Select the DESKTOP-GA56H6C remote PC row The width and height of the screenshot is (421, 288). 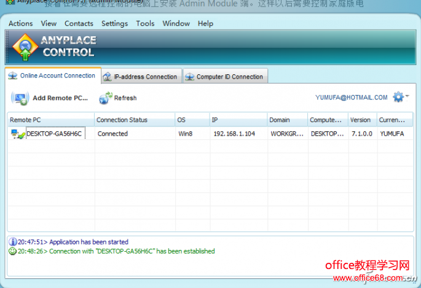click(210, 133)
